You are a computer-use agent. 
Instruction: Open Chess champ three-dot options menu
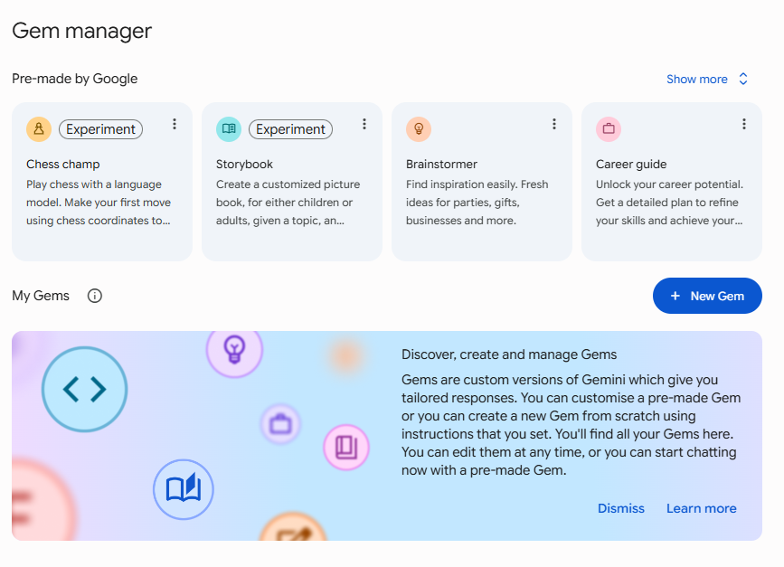click(175, 124)
